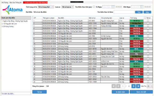Click the grey Hủy status in row 14

pos(137,54)
